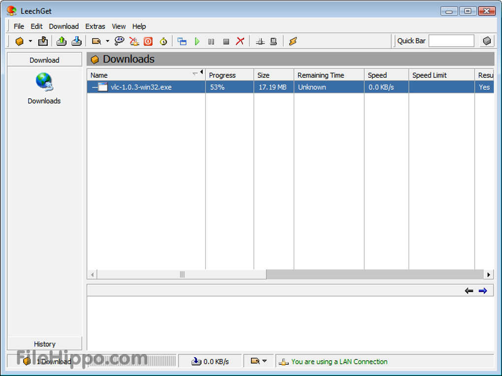This screenshot has height=376, width=502.
Task: Start download with green play icon
Action: tap(197, 41)
